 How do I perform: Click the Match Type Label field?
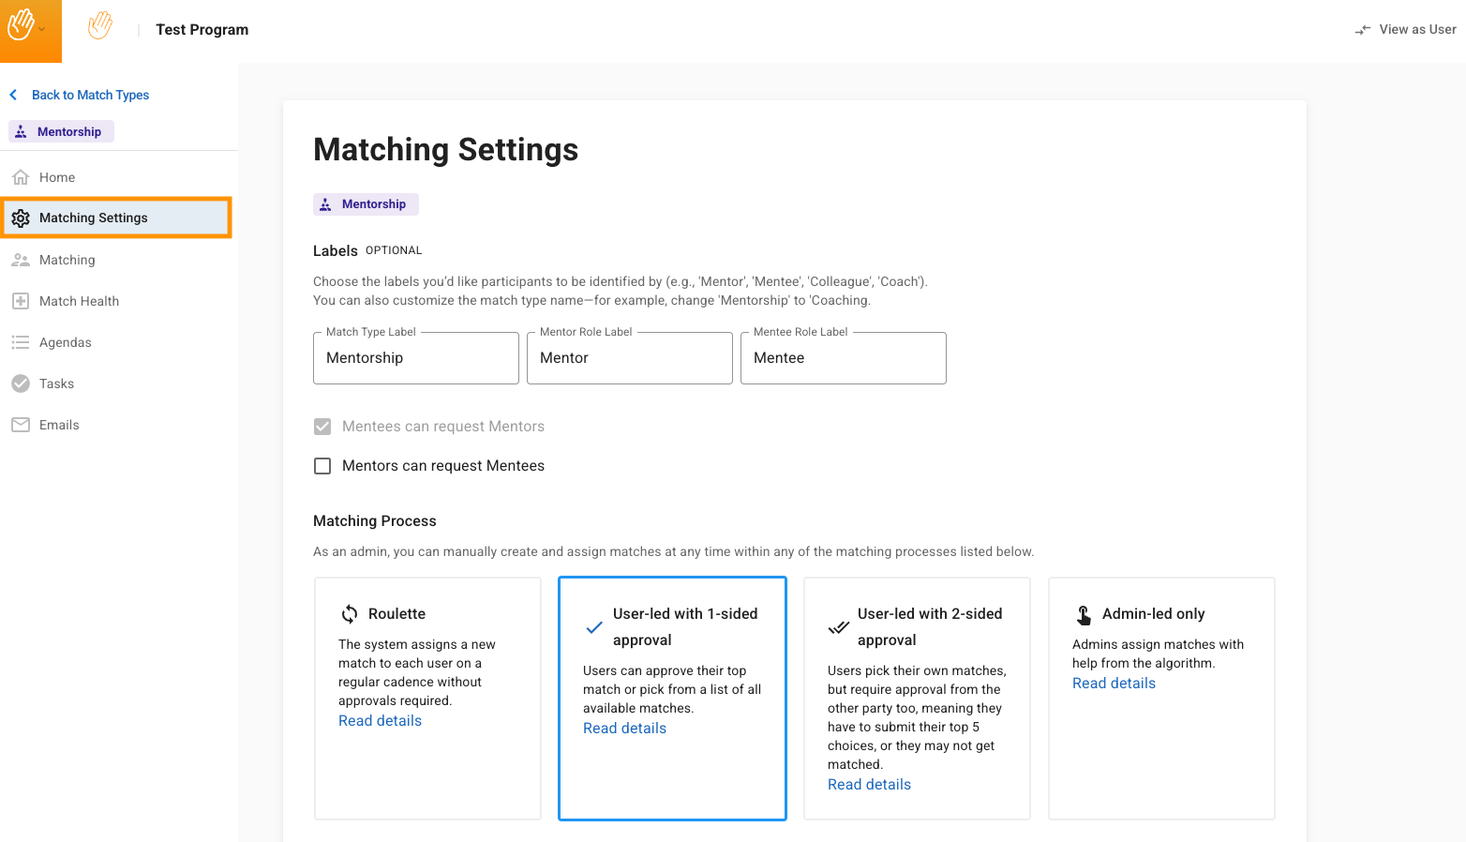[x=415, y=358]
